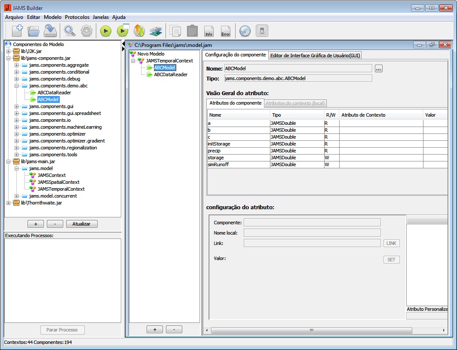This screenshot has width=457, height=350.
Task: Click the Atualizar button
Action: [83, 224]
